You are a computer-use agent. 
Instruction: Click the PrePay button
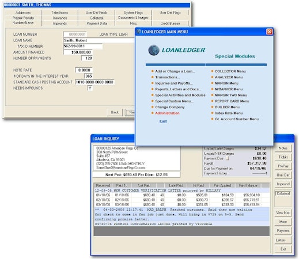283,166
